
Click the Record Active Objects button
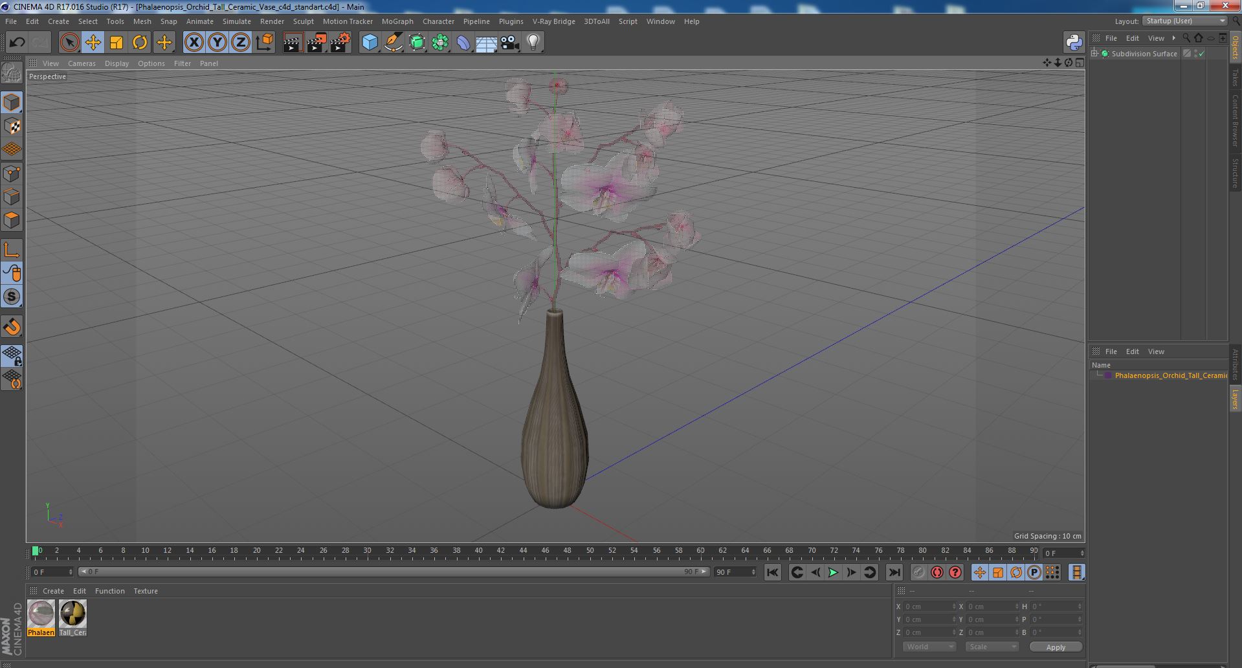918,572
